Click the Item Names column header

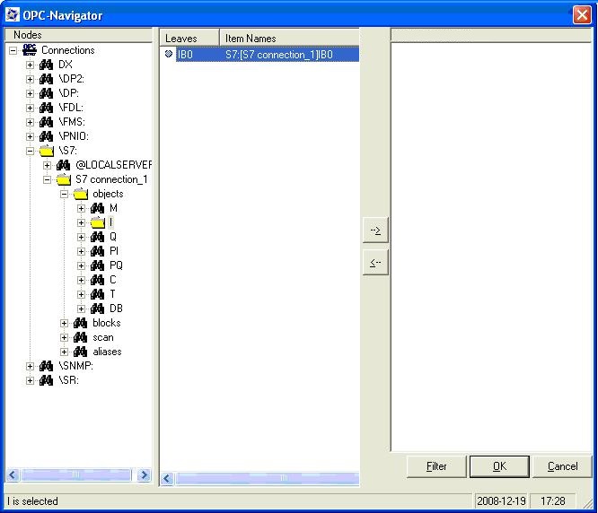coord(289,38)
